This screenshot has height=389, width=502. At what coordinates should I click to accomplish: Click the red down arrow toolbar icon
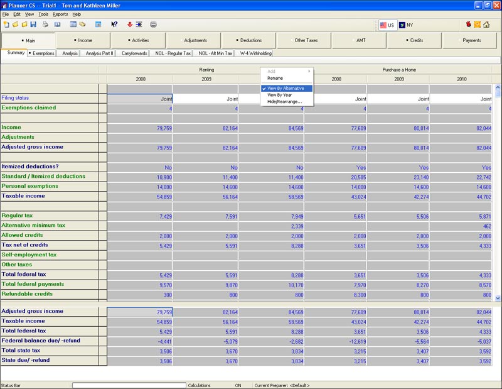click(x=130, y=25)
